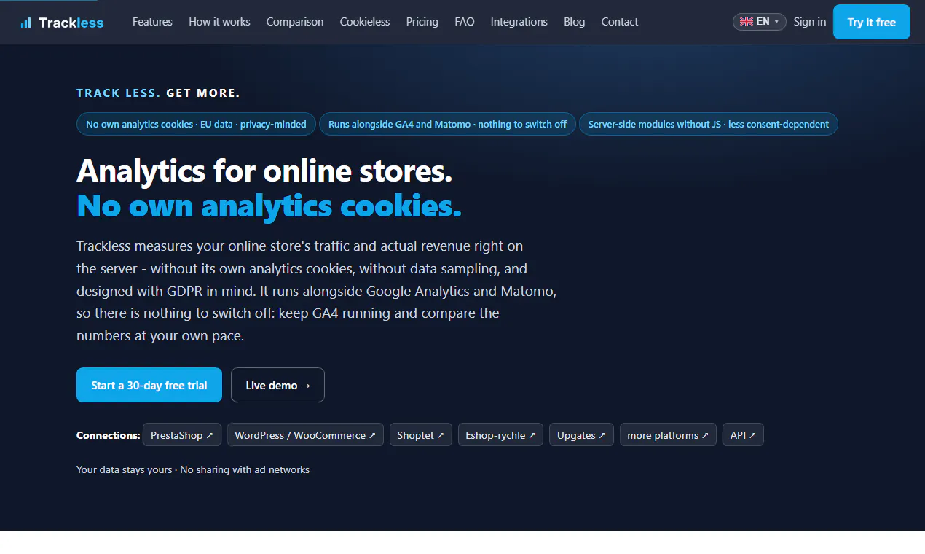Open the EN language dropdown arrow
The height and width of the screenshot is (554, 925).
tap(776, 22)
